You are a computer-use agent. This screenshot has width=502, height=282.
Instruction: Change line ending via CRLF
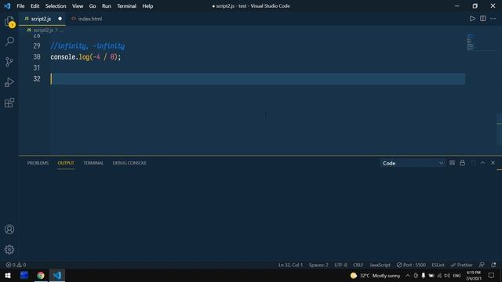click(x=358, y=265)
